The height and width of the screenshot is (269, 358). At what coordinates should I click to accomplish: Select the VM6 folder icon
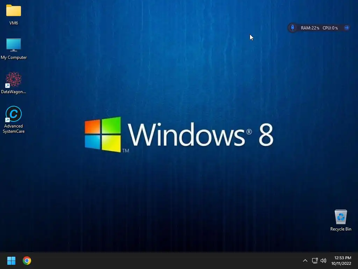(x=14, y=11)
